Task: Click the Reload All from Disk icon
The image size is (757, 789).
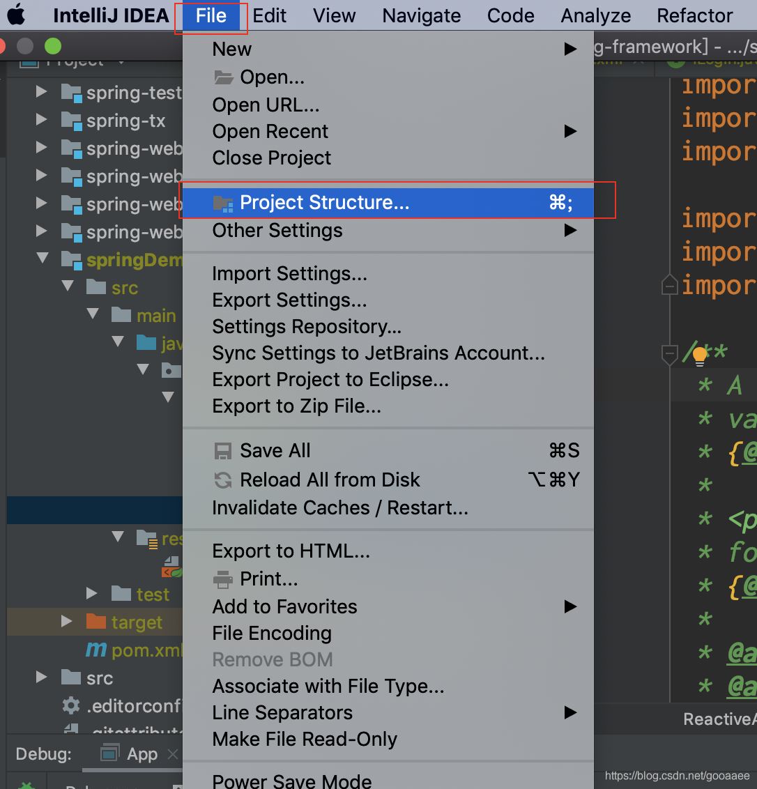Action: (223, 480)
